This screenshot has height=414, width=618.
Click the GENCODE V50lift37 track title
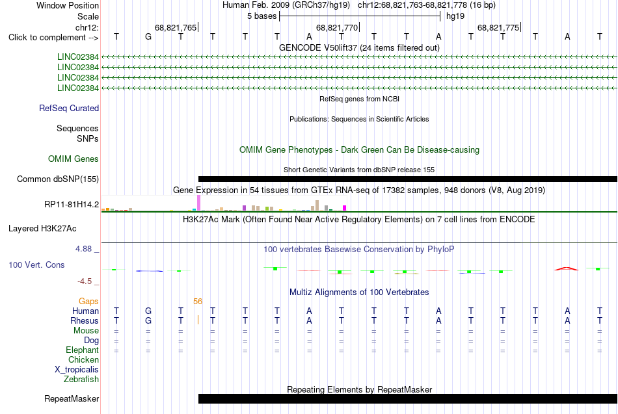click(359, 47)
